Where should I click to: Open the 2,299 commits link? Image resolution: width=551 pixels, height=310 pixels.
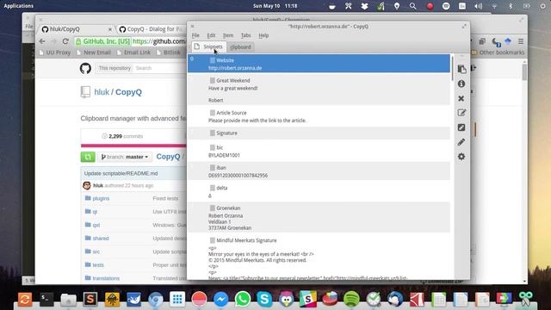tap(122, 136)
